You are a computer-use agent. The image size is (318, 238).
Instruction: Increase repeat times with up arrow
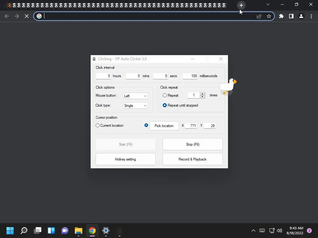pos(202,94)
